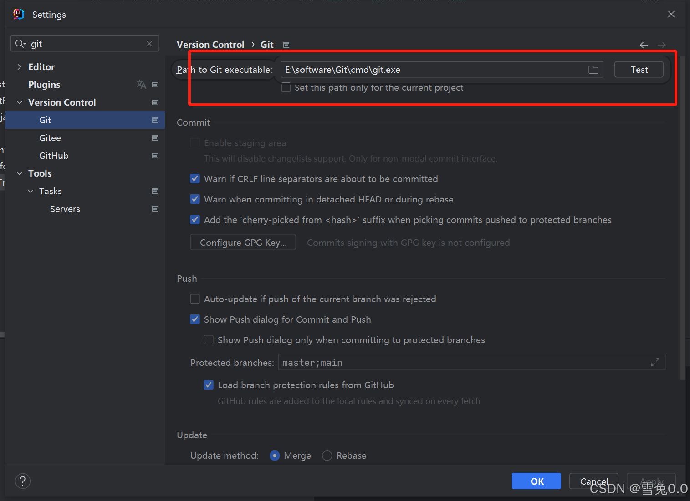This screenshot has height=501, width=690.
Task: Click the Configure GPG Key button
Action: tap(243, 243)
